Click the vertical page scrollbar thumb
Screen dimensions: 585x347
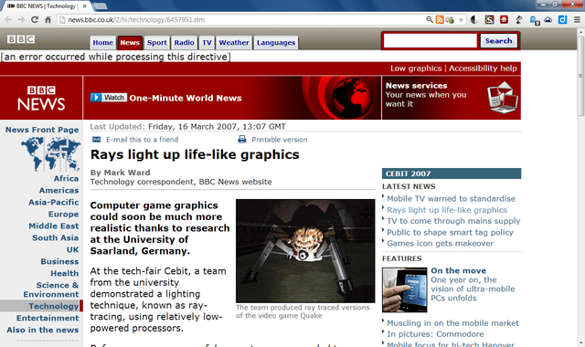[x=580, y=76]
